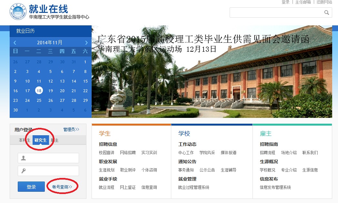
Task: Open 帐号查询 account lookup link
Action: 62,187
